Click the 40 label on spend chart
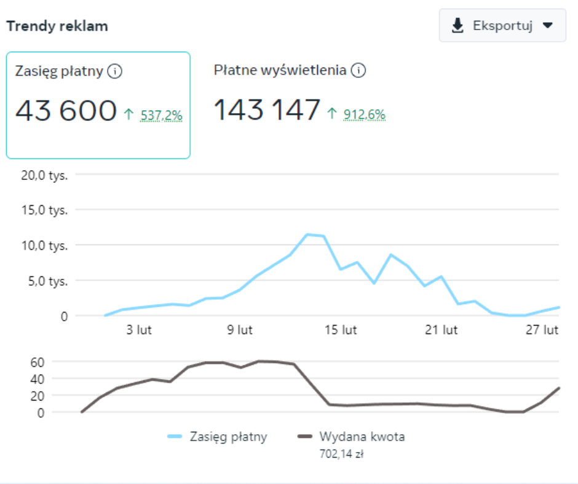 click(38, 379)
